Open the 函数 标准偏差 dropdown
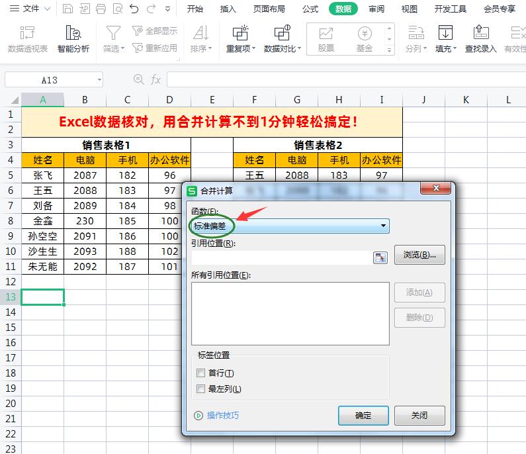This screenshot has height=454, width=526. pyautogui.click(x=290, y=226)
